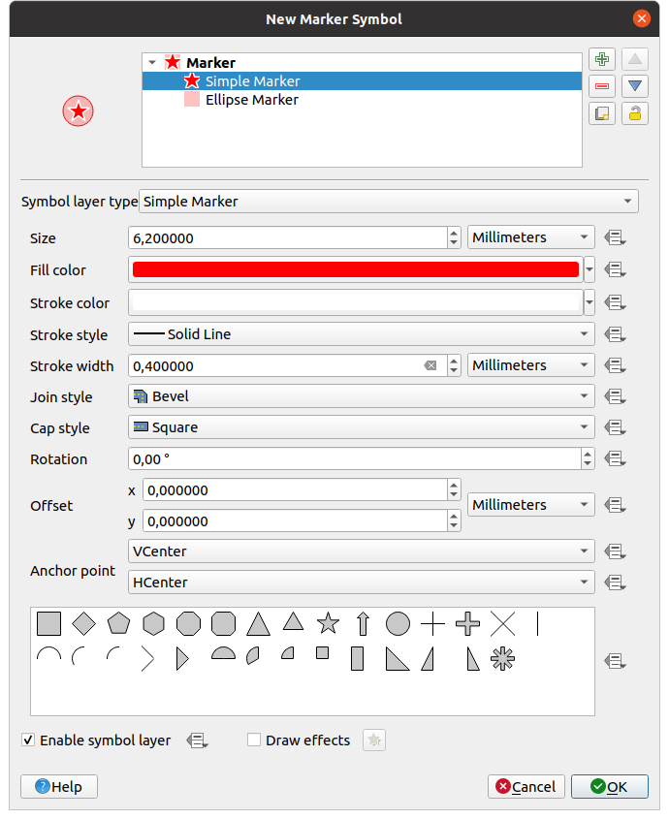669x819 pixels.
Task: Select the arrow marker shape
Action: (x=363, y=623)
